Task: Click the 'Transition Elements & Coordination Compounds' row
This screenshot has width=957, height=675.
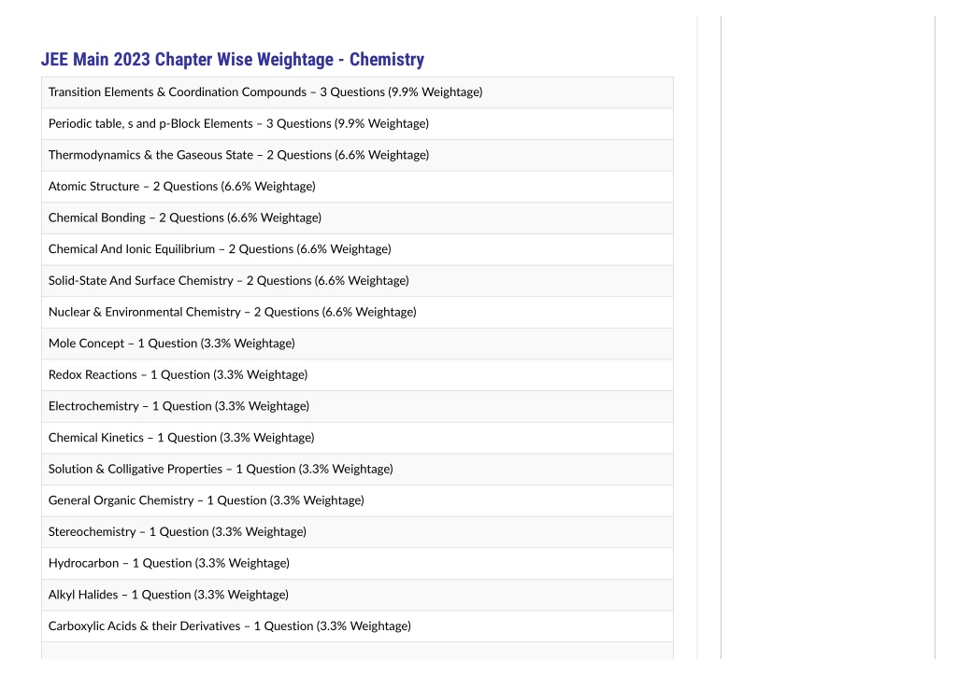Action: point(357,92)
